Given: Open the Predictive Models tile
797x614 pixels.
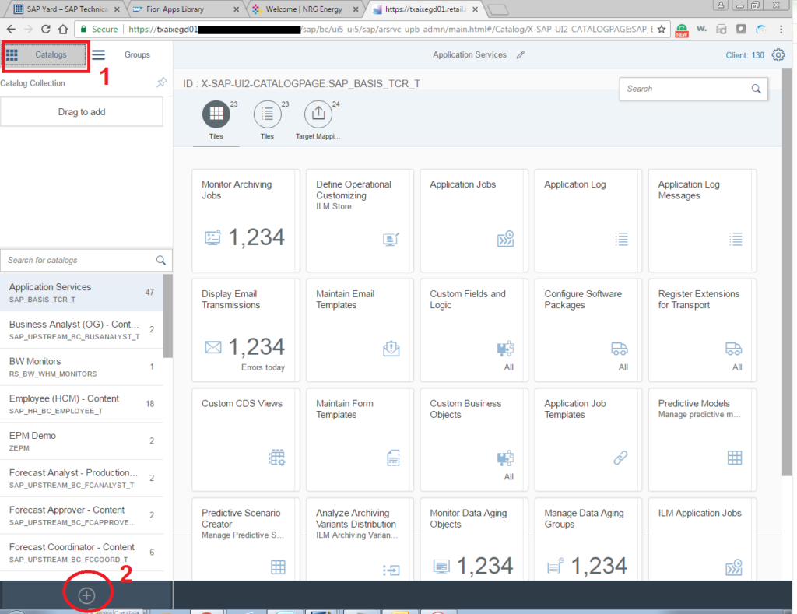Looking at the screenshot, I should tap(702, 440).
